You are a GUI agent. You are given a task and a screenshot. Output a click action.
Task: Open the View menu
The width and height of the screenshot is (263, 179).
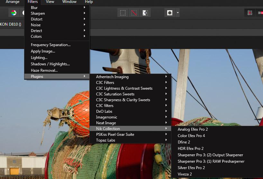(50, 2)
